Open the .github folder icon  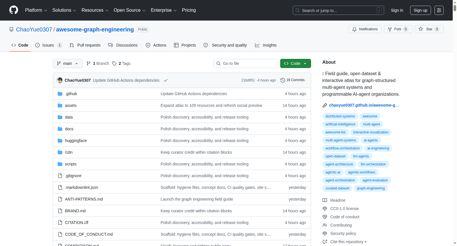(60, 94)
